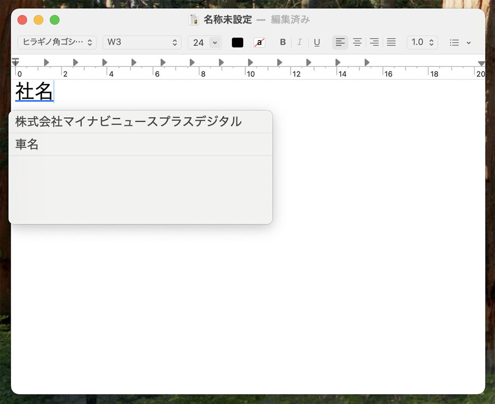The width and height of the screenshot is (495, 404).
Task: Click the left indent marker at ruler 0
Action: point(15,62)
